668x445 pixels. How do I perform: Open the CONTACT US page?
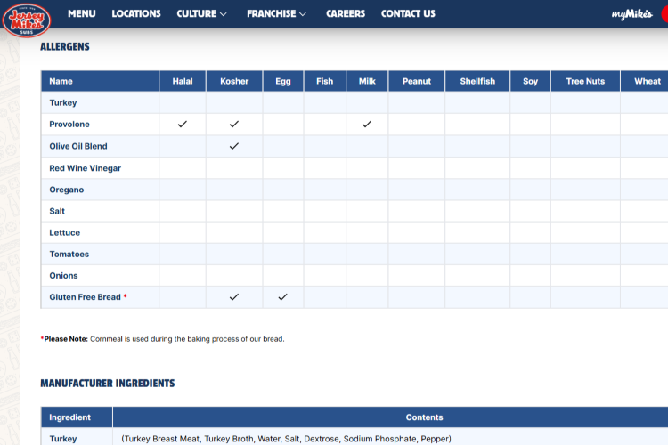click(x=408, y=13)
